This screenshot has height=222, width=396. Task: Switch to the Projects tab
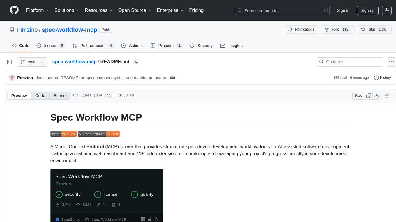(166, 46)
